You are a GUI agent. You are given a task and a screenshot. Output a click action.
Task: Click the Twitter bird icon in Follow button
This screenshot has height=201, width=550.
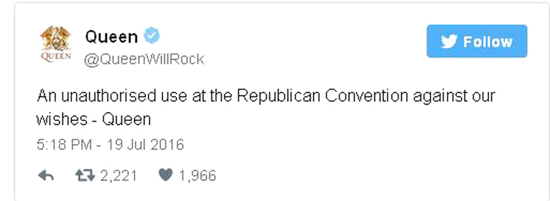point(449,41)
